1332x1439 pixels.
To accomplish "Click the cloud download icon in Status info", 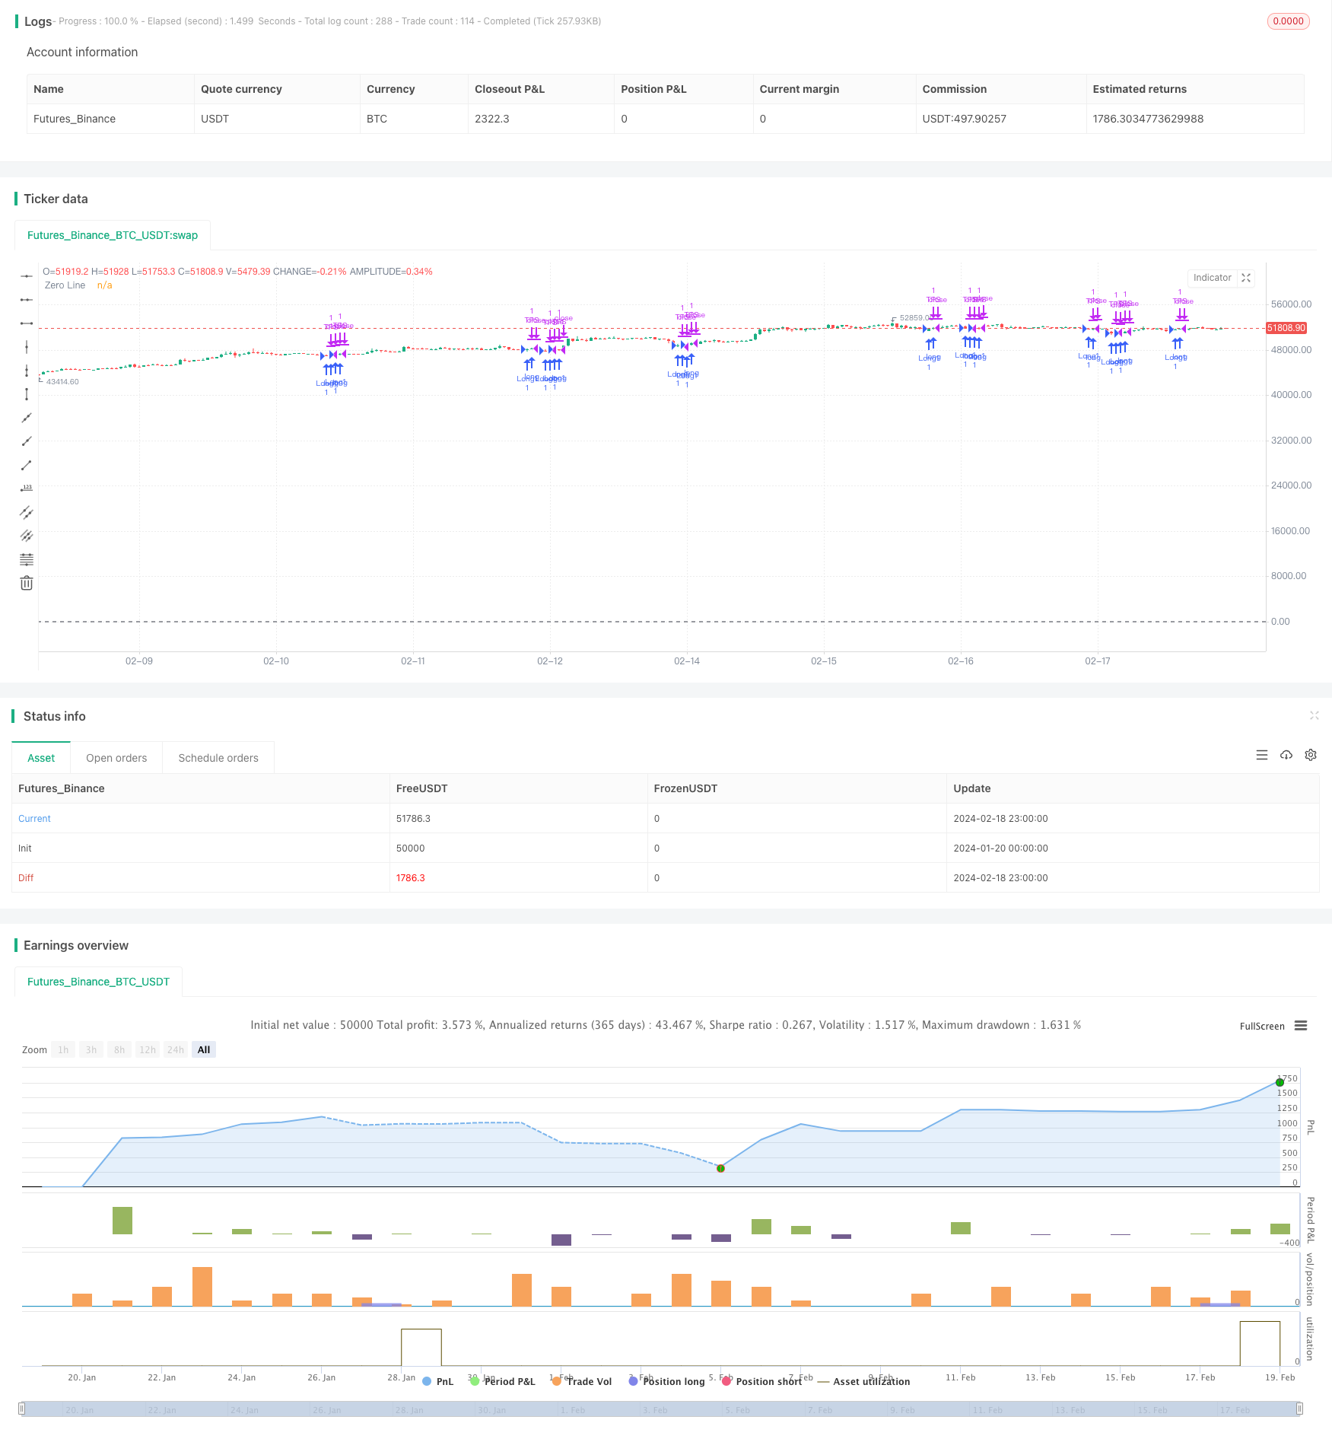I will 1286,755.
